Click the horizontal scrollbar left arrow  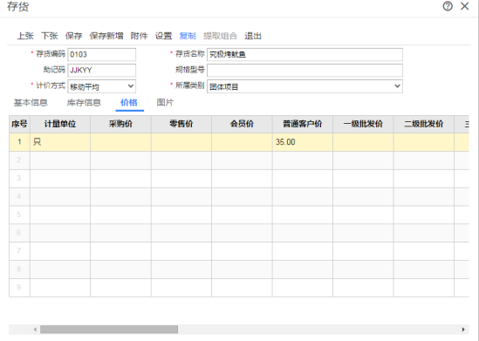tap(35, 330)
